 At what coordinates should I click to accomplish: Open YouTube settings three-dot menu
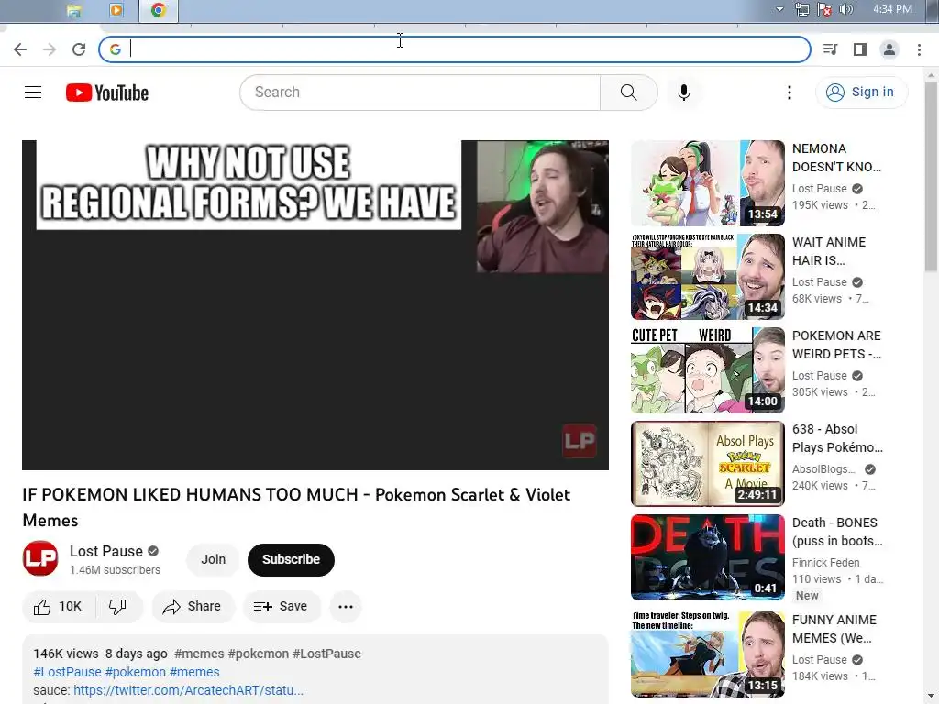(790, 93)
